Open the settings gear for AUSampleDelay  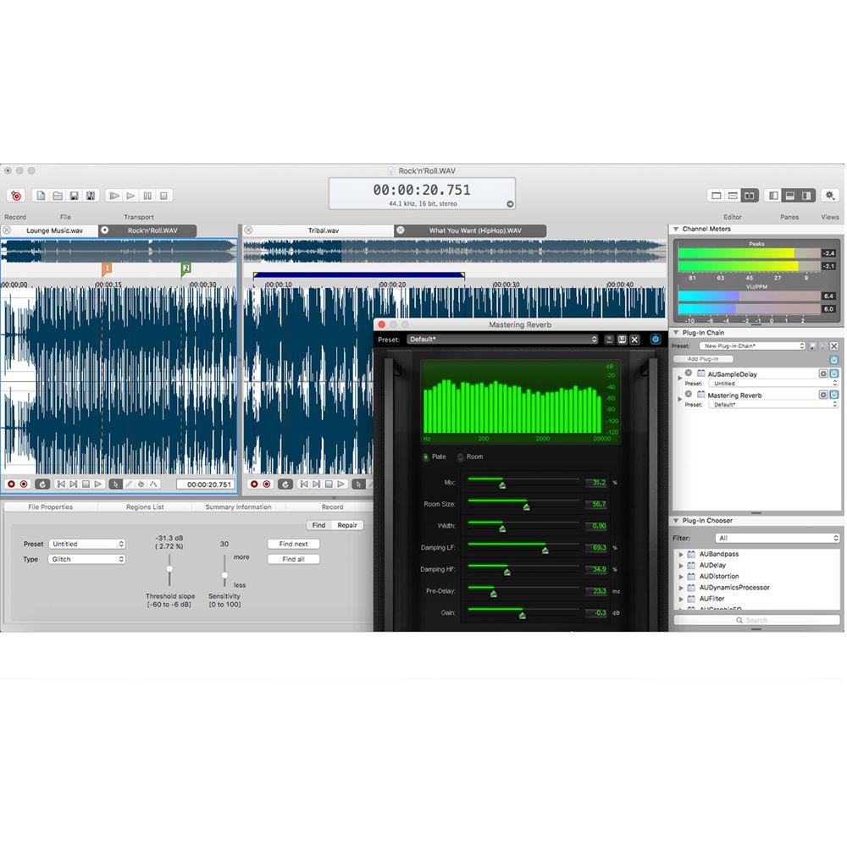tap(823, 374)
